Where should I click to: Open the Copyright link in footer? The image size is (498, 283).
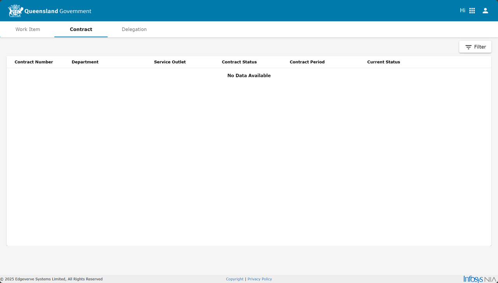pos(234,279)
